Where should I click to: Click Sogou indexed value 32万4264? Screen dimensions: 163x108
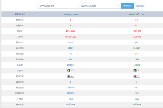click(137, 104)
